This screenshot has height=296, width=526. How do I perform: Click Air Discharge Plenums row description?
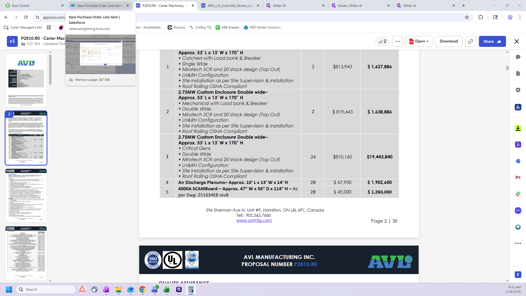(x=233, y=182)
